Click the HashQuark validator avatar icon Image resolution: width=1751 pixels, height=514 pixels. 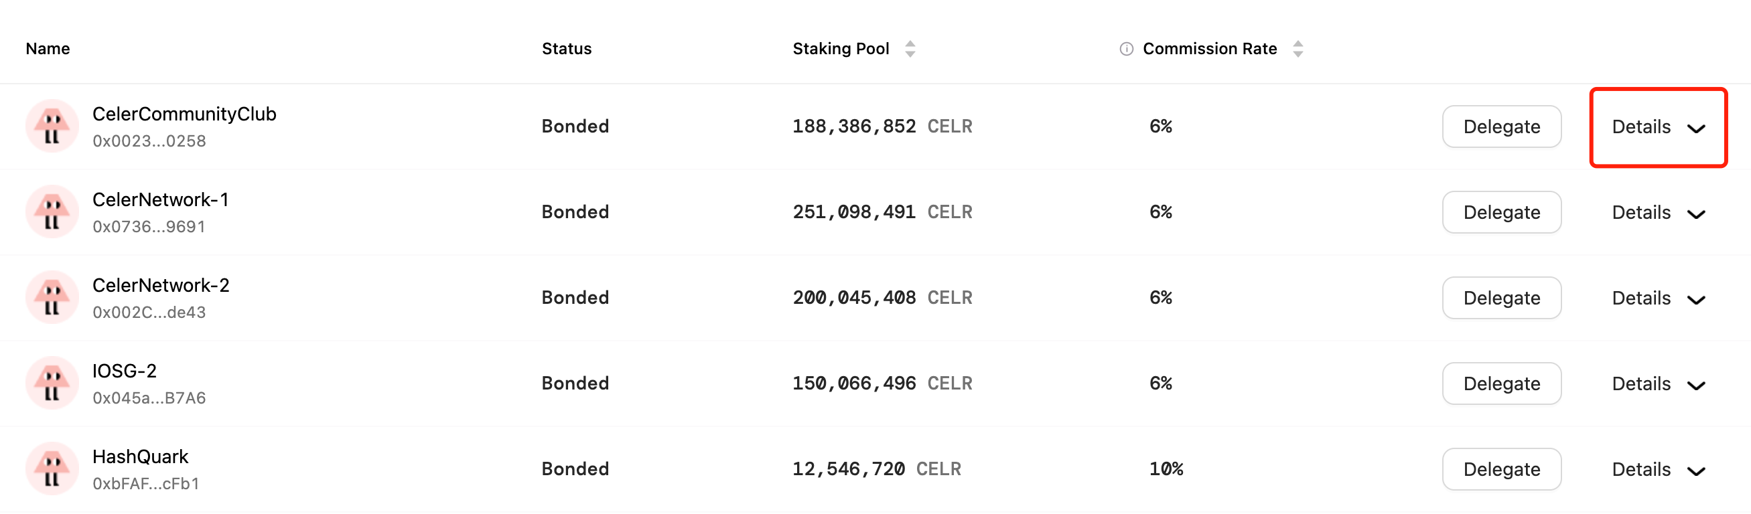point(52,468)
